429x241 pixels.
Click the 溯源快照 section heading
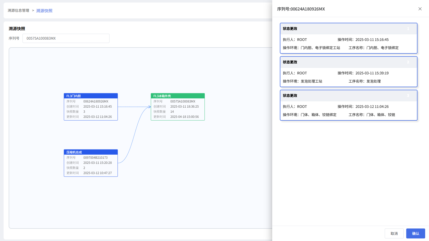coord(17,29)
